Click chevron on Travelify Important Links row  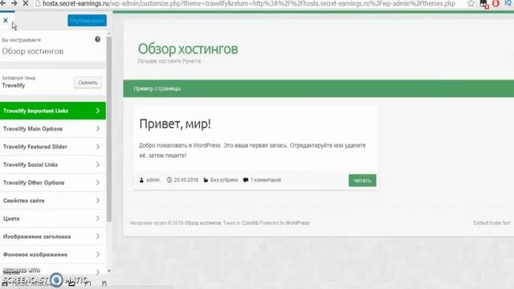click(98, 111)
